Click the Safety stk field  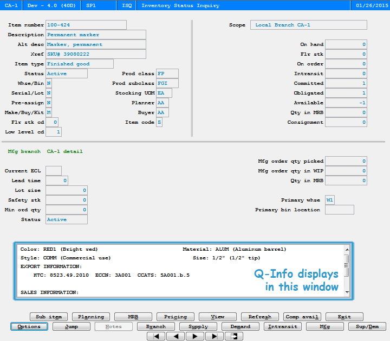coord(67,200)
